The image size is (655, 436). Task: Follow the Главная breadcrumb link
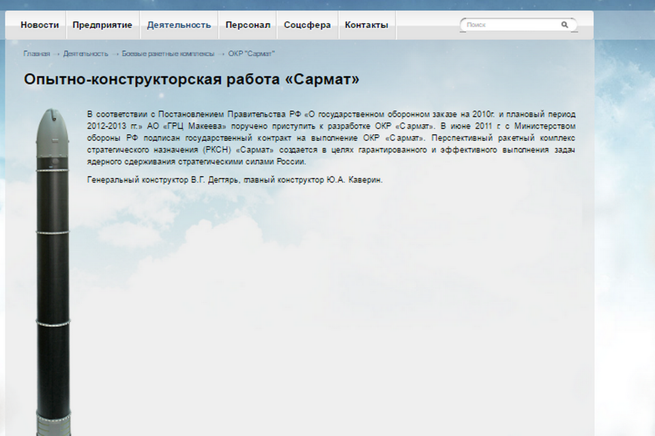tap(36, 54)
